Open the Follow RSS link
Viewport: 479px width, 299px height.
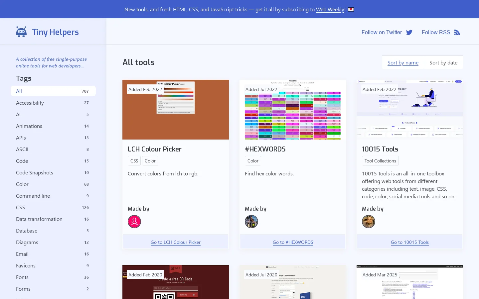coord(441,32)
